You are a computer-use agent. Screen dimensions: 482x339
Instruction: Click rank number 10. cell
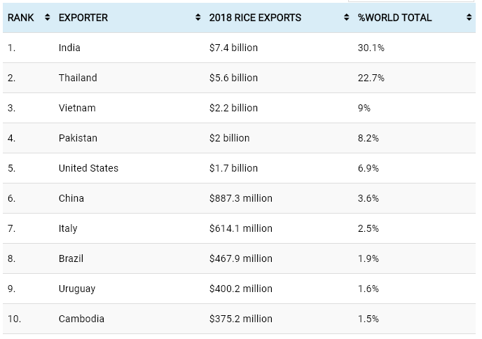(14, 319)
